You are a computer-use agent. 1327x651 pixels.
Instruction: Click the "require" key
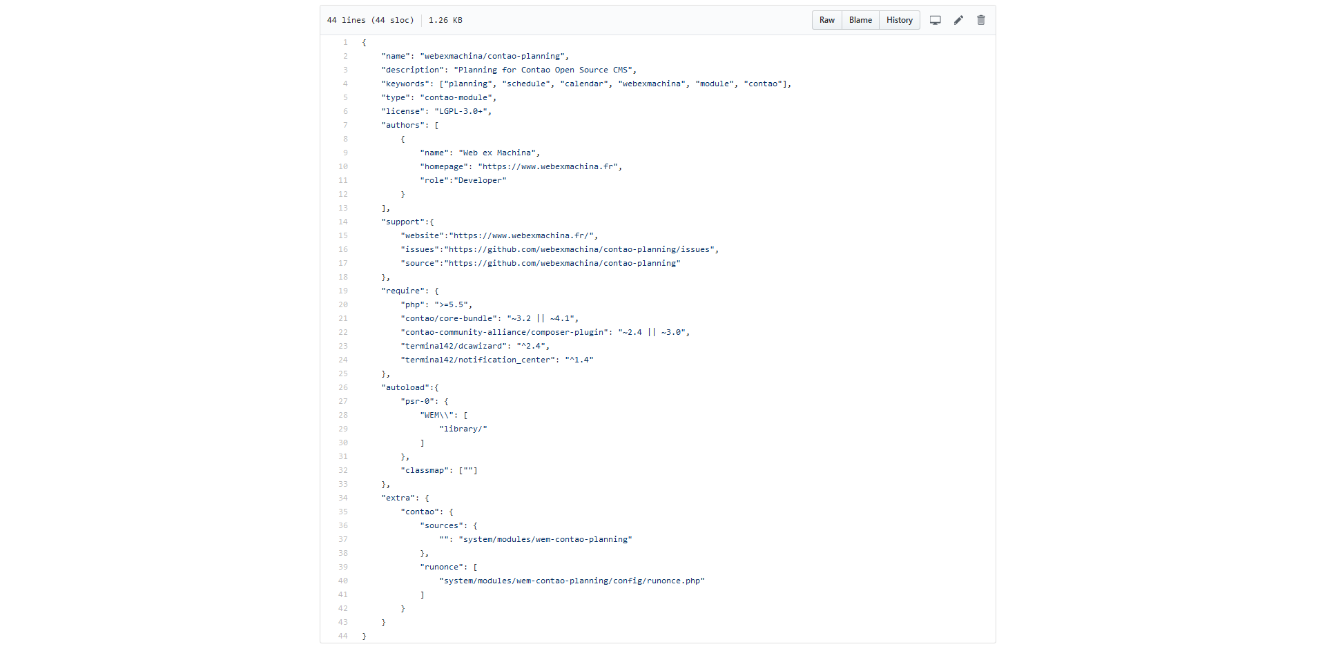pos(403,291)
